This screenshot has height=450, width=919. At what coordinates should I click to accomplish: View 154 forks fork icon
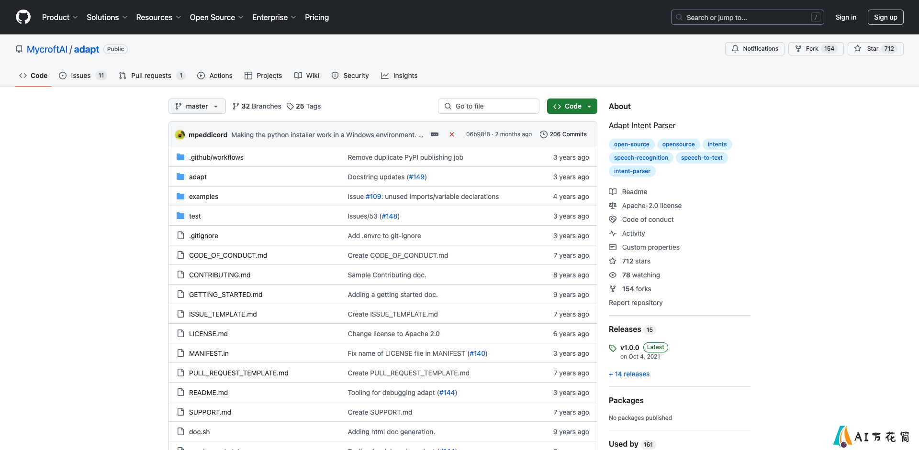pyautogui.click(x=613, y=289)
